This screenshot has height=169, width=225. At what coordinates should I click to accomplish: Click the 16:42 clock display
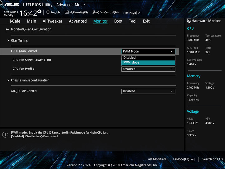[28, 13]
